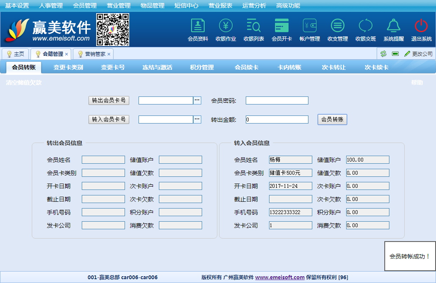Click the 更改公司 change company button
This screenshot has width=436, height=283.
(418, 54)
